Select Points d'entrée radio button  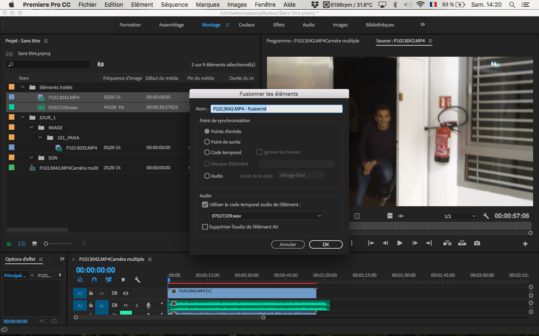pyautogui.click(x=207, y=131)
